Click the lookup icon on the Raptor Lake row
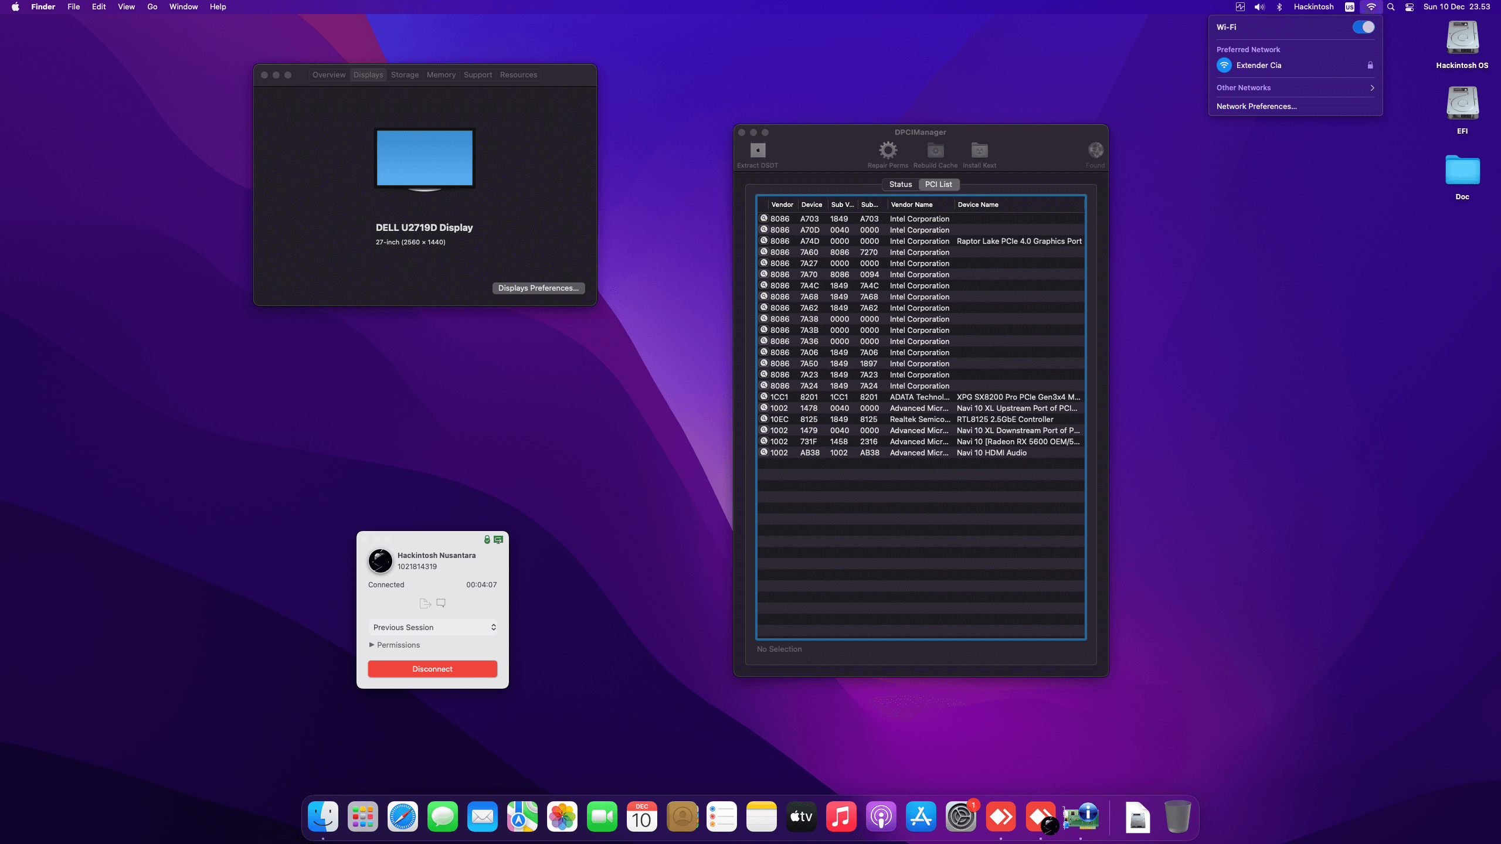This screenshot has height=844, width=1501. [x=764, y=241]
